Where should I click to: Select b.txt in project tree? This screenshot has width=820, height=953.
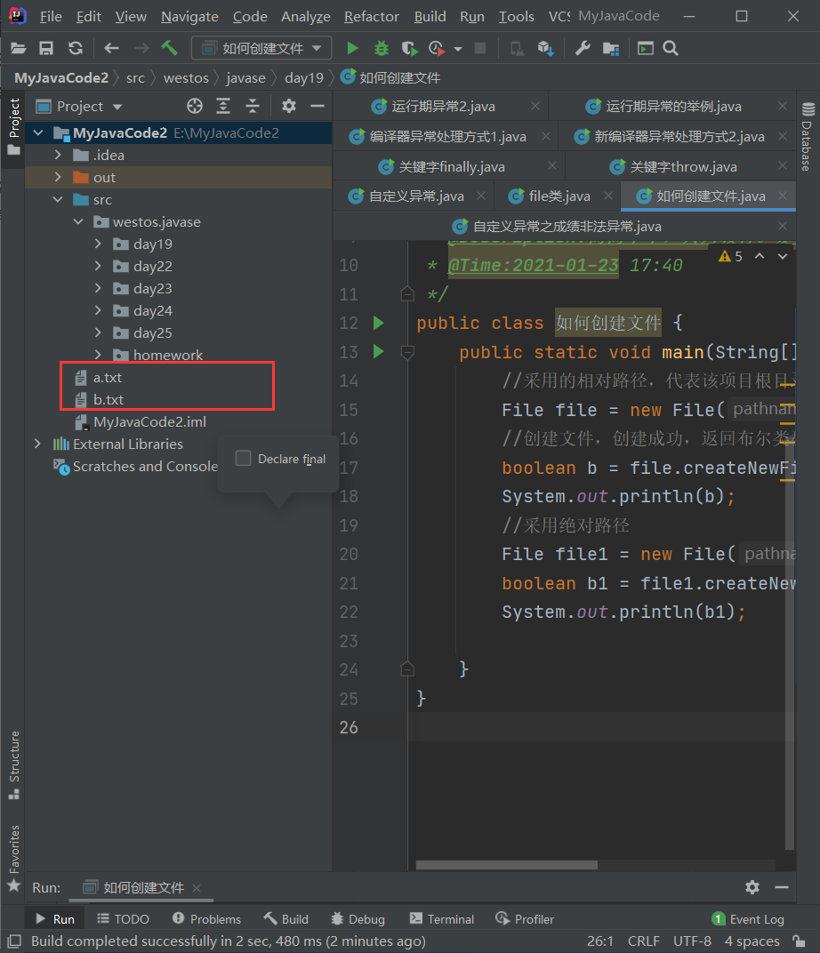(x=109, y=399)
